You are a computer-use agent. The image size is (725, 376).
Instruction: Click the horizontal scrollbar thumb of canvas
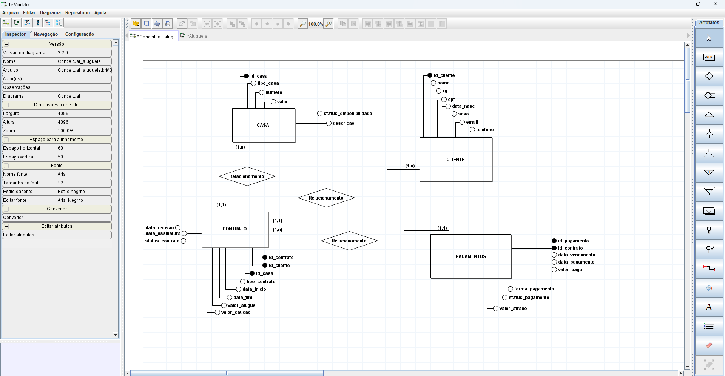(227, 373)
